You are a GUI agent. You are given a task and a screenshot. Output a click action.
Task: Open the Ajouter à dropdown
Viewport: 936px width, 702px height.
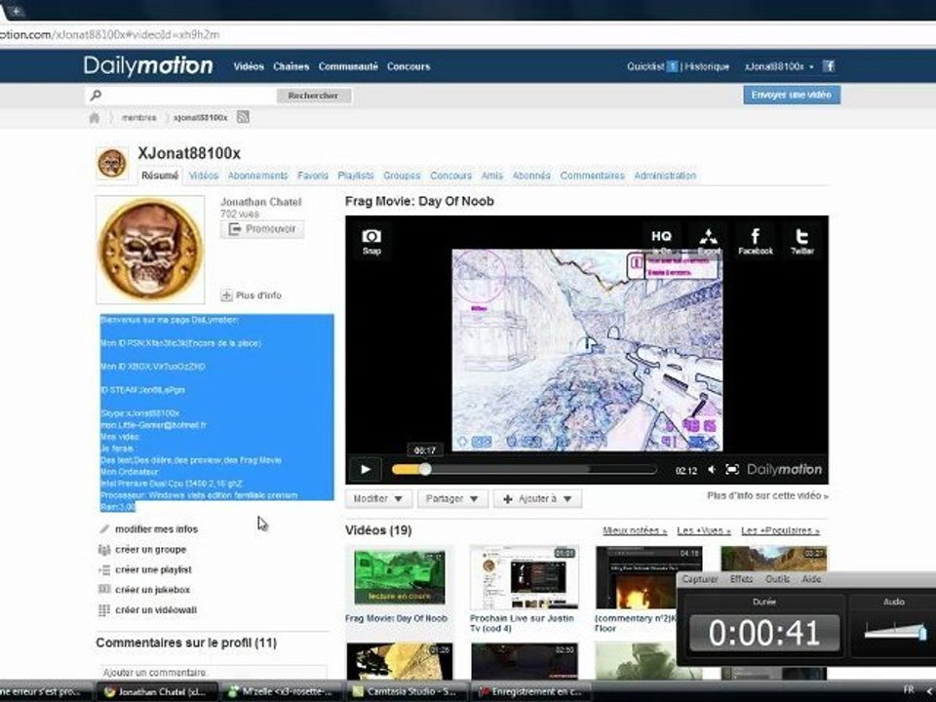point(537,498)
